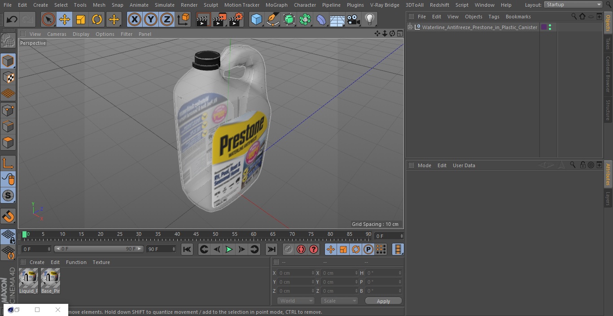Select the Base_Pin material thumbnail
The image size is (613, 316).
tap(50, 281)
